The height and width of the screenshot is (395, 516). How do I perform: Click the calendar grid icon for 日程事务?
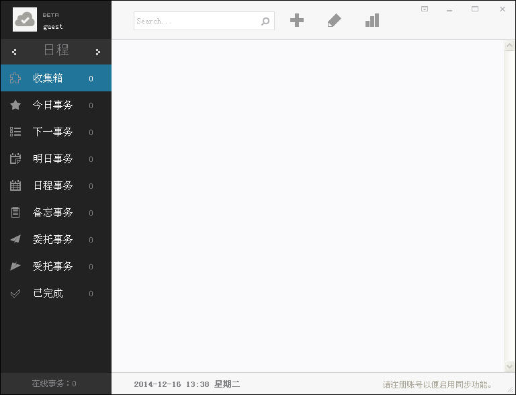click(15, 185)
